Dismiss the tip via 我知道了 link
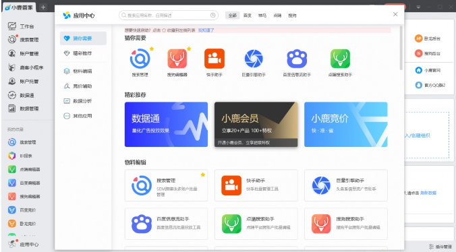Screen dimensions: 456x252 pyautogui.click(x=206, y=30)
